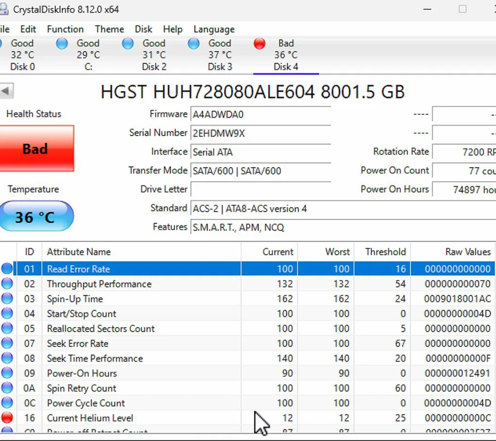
Task: Open the Language menu
Action: click(x=214, y=29)
